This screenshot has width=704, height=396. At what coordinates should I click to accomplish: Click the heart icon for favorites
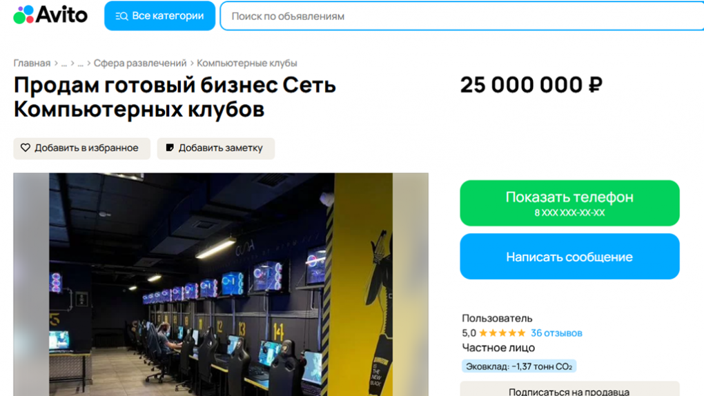26,148
